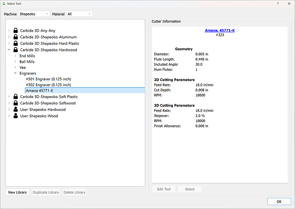
Task: Click lock icon next to Shapeoko-Hard Plastic library
Action: click(x=16, y=44)
